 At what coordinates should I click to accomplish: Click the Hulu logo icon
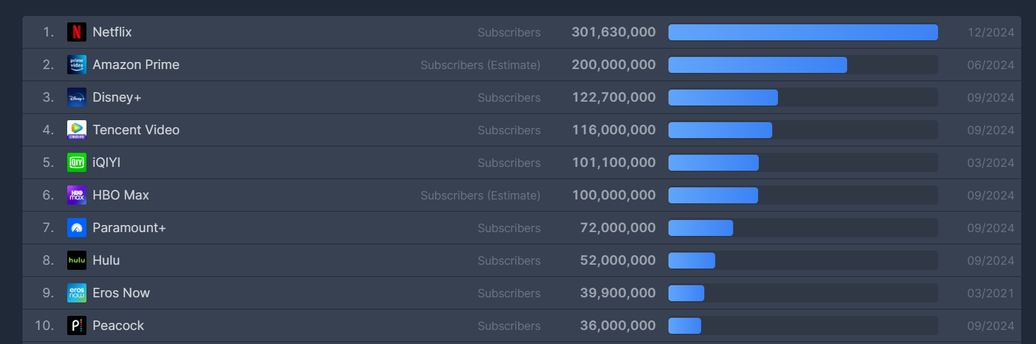(x=77, y=260)
